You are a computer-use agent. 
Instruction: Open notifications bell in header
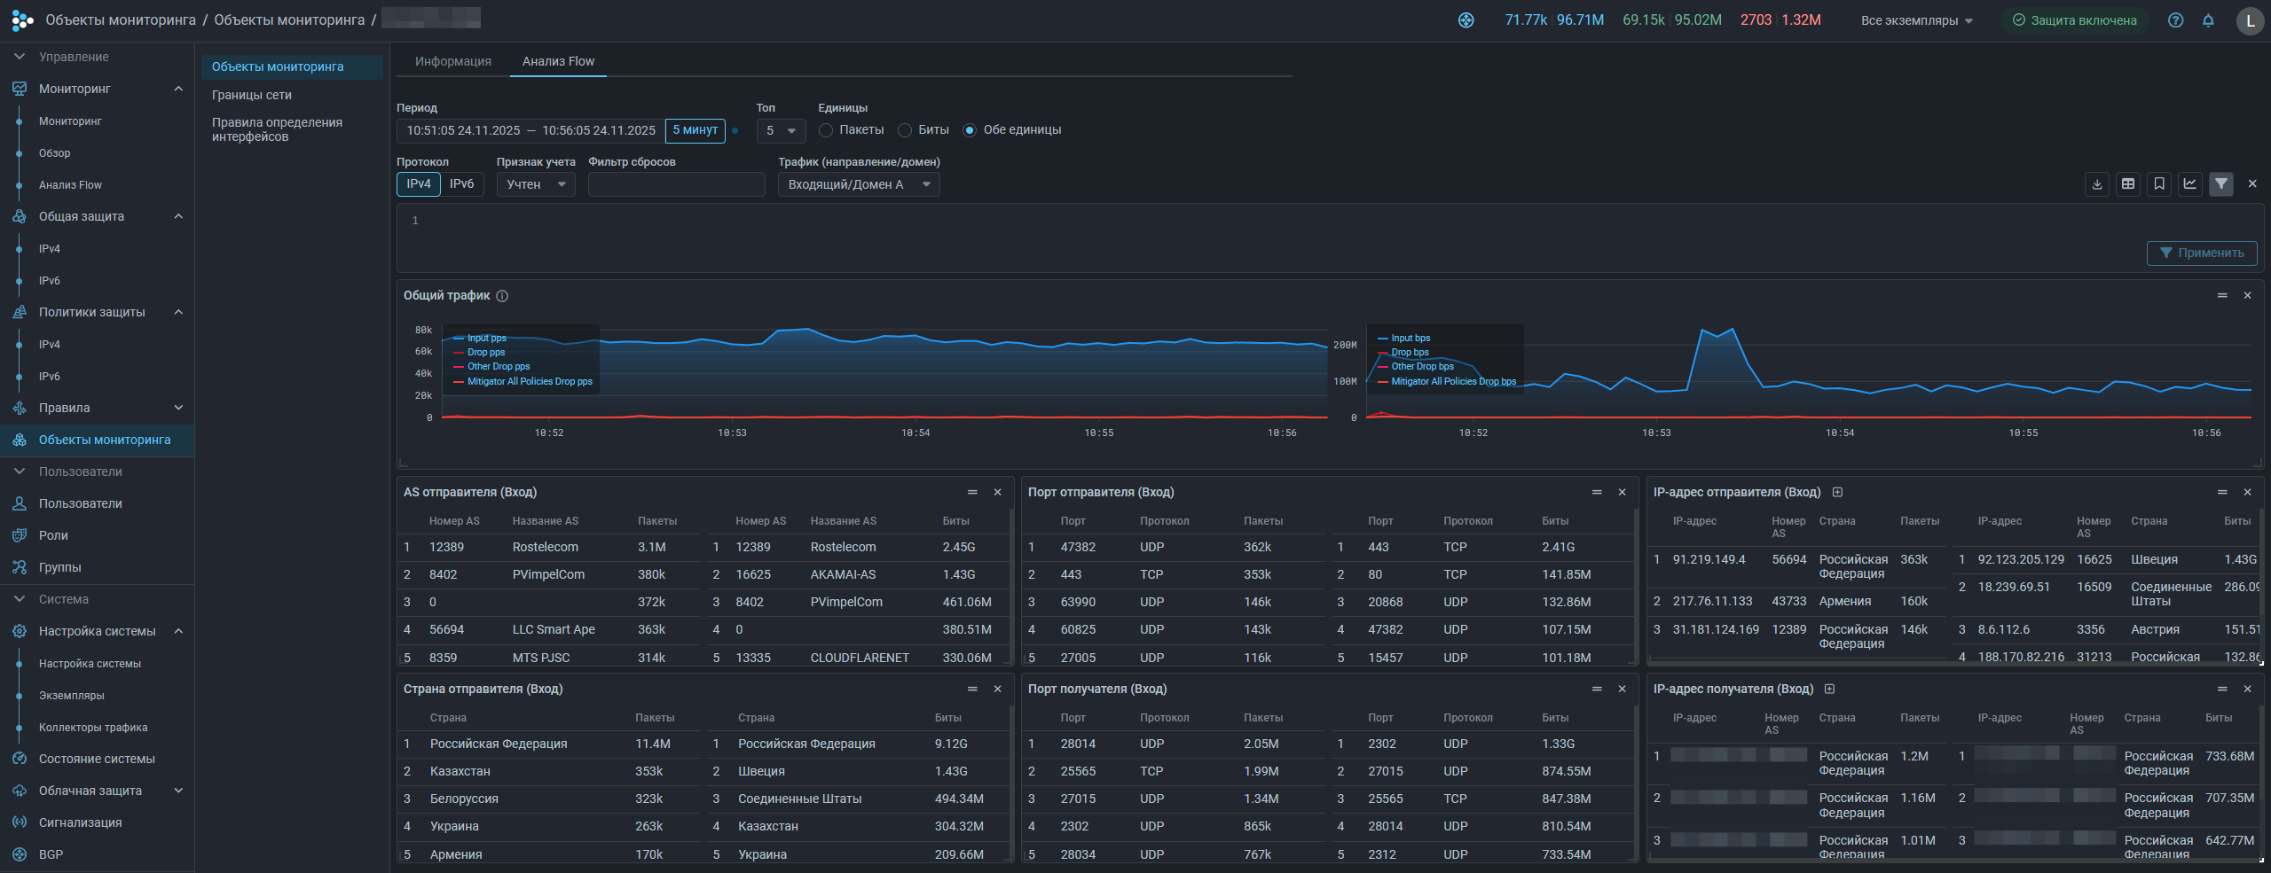(2208, 20)
